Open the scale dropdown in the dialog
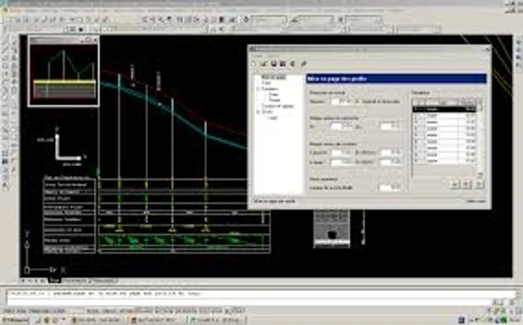This screenshot has height=325, width=523. click(x=350, y=101)
